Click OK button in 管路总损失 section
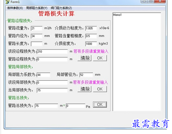 tap(100, 105)
